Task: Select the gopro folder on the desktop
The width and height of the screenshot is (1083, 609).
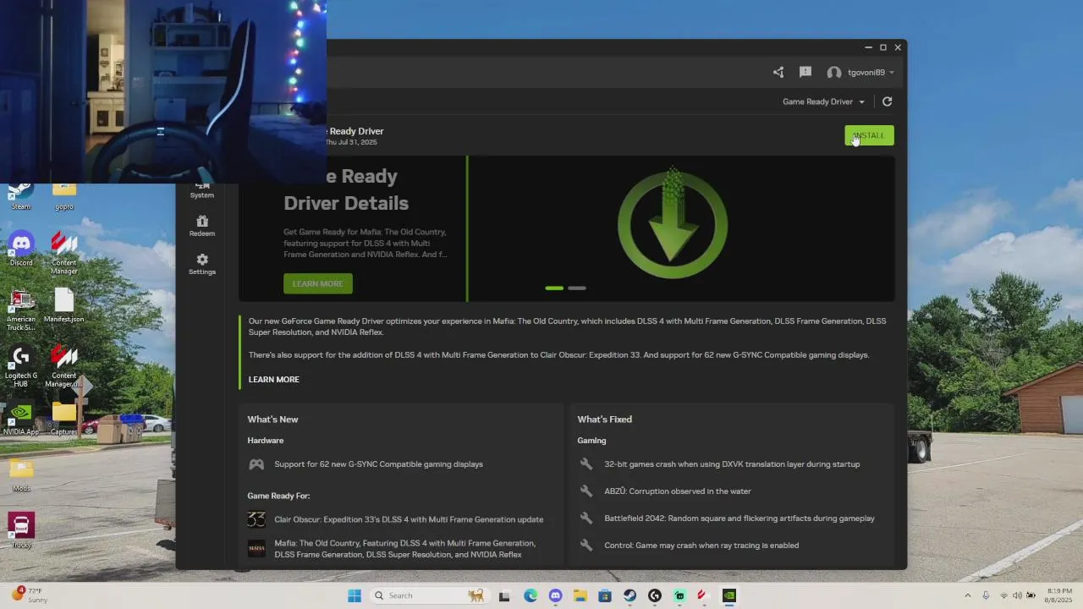Action: point(64,196)
